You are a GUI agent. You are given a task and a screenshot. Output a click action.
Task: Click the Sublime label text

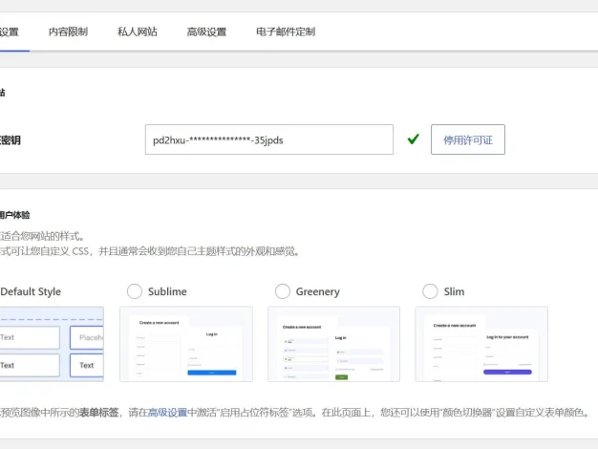click(x=167, y=291)
